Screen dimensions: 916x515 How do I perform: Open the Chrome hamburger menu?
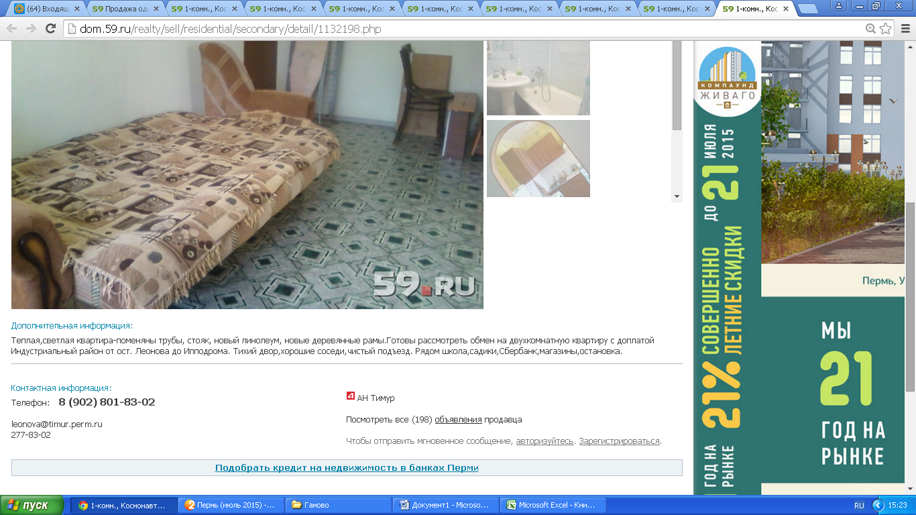tap(904, 29)
